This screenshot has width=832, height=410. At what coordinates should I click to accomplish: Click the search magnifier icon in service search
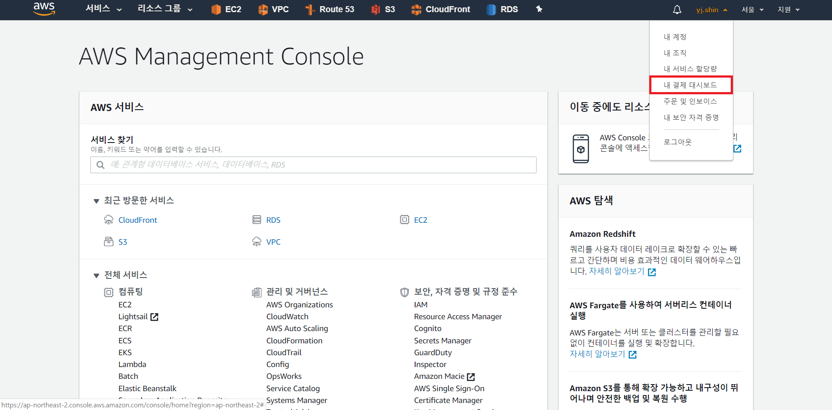coord(100,165)
